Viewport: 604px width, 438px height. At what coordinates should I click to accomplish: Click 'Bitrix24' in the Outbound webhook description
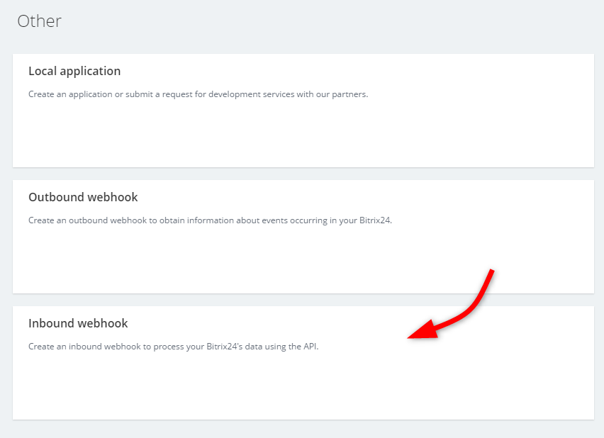pos(373,220)
